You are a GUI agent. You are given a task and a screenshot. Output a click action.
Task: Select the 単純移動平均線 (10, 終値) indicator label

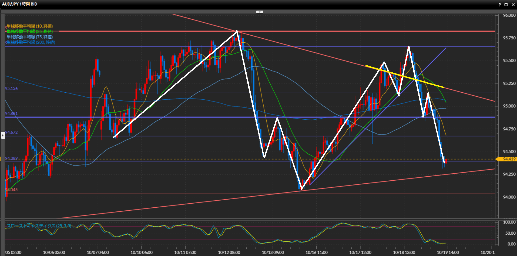click(30, 26)
